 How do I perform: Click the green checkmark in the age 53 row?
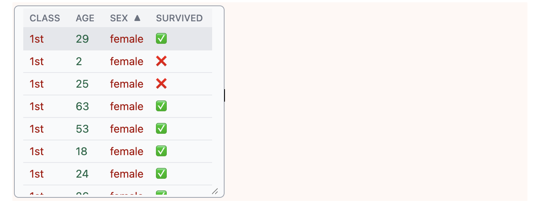(161, 129)
